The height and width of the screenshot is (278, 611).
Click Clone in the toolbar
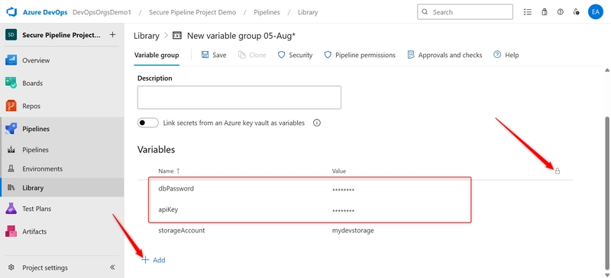click(252, 55)
